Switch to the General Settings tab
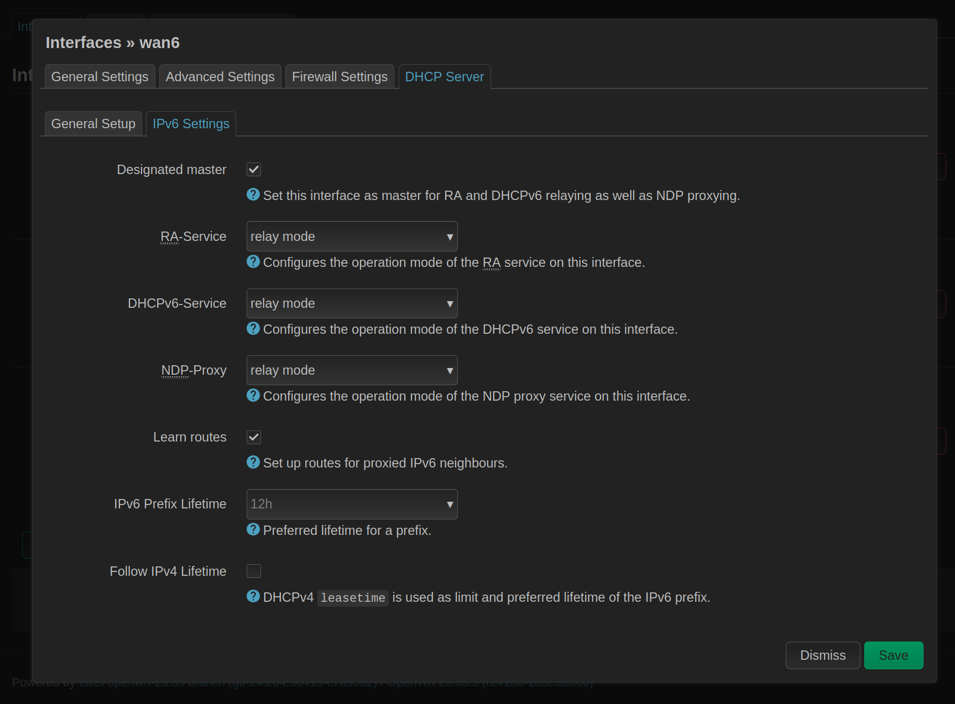The height and width of the screenshot is (704, 955). coord(100,77)
